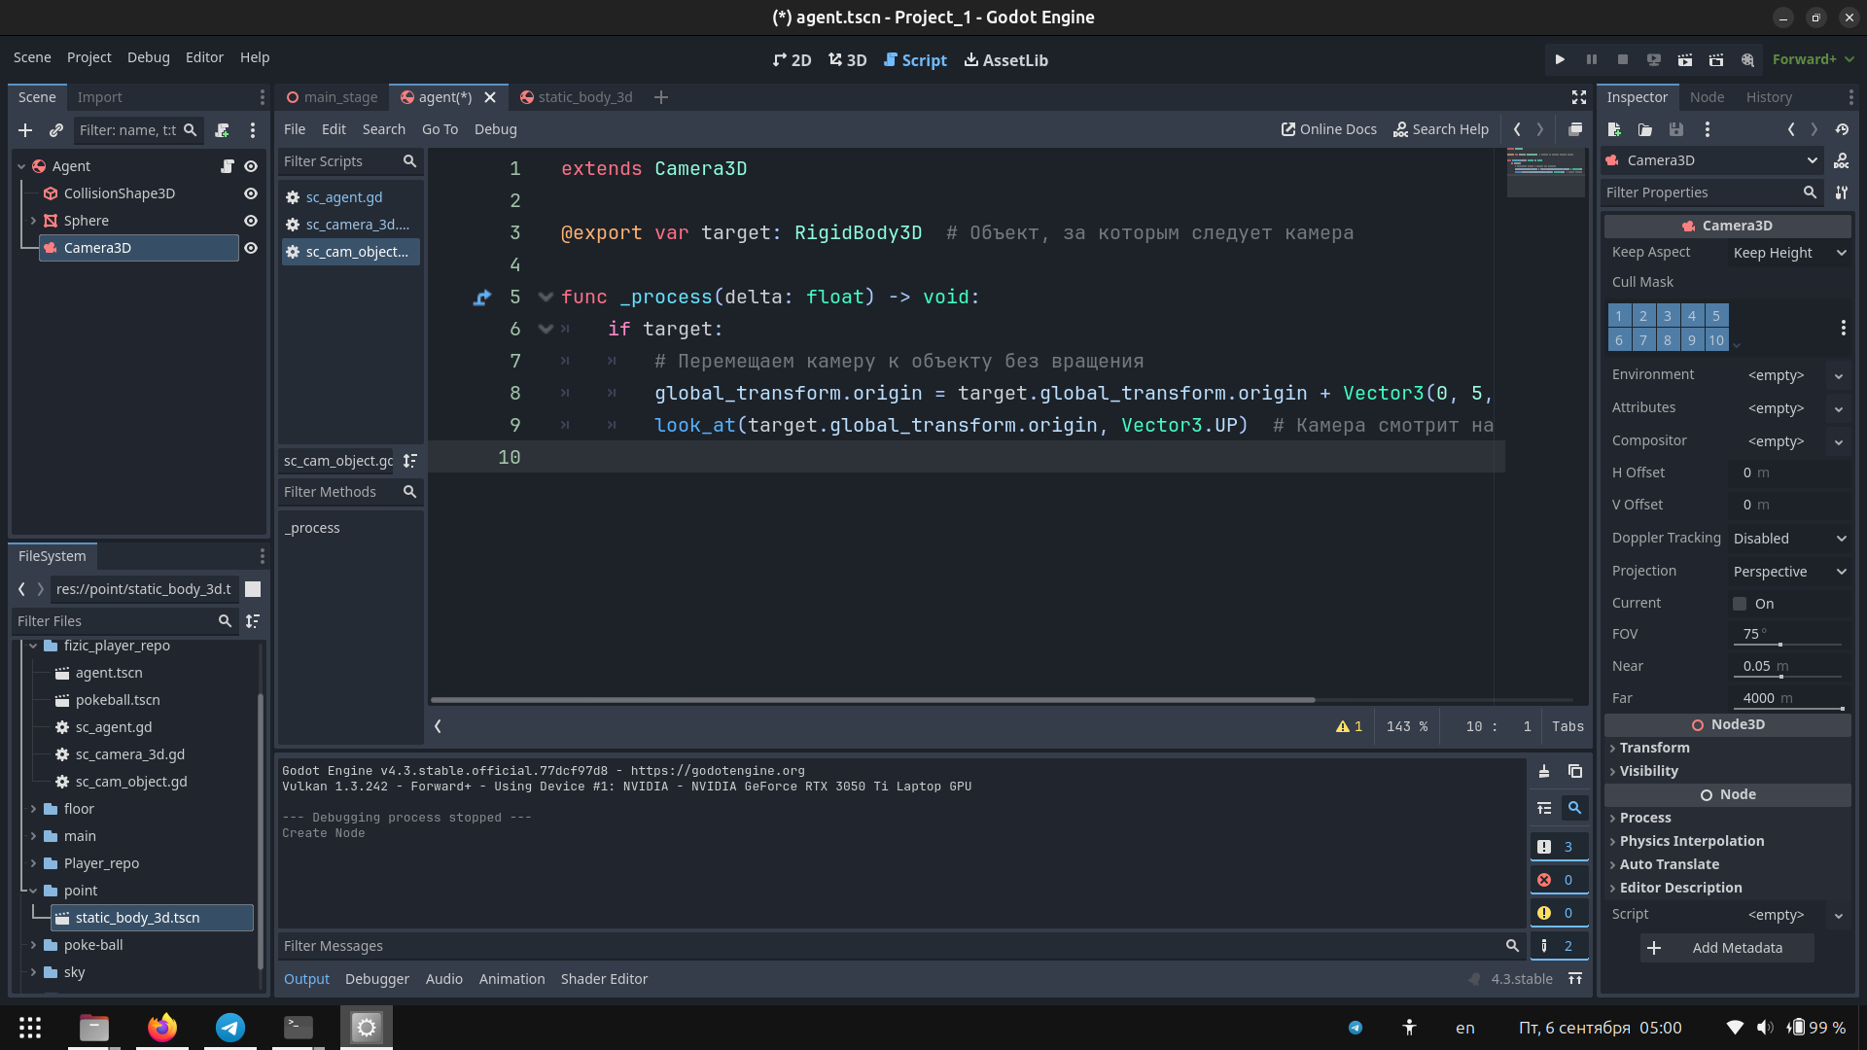Click the Filter Messages input field

(x=890, y=946)
